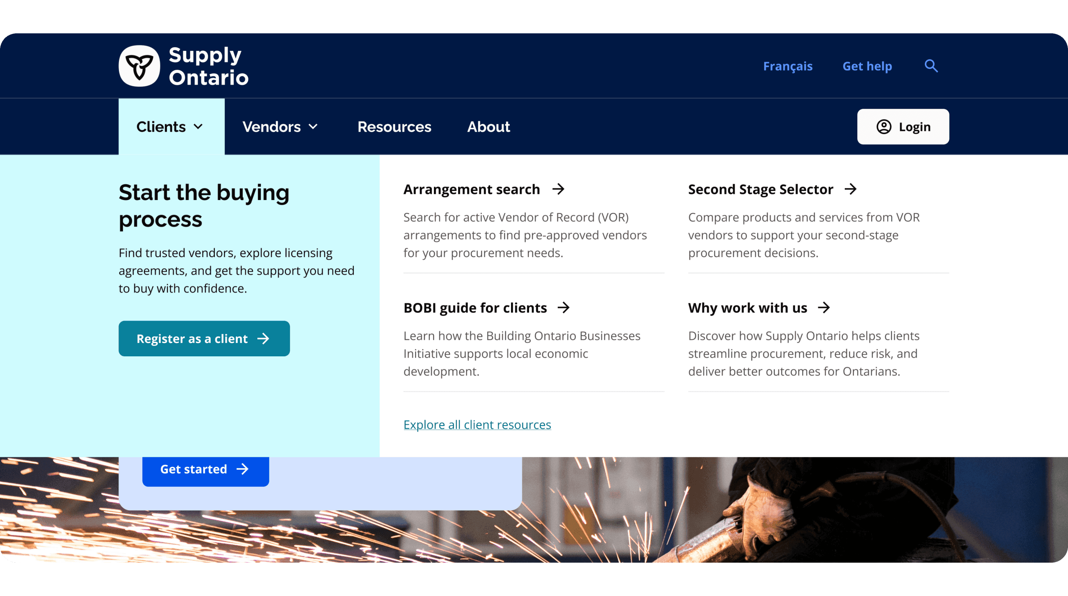Open the Arrangement search heading link

tap(471, 189)
